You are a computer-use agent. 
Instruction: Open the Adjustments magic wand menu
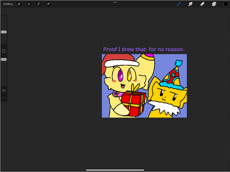click(x=29, y=4)
